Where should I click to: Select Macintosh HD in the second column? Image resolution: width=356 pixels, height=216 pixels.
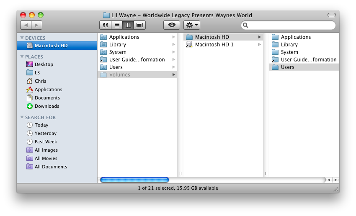click(223, 37)
